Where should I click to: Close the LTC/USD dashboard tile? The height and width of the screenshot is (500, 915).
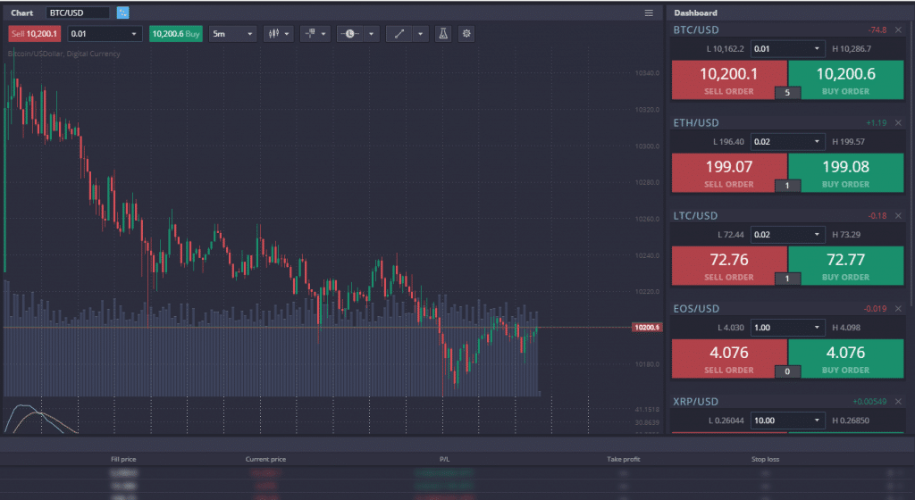click(898, 215)
